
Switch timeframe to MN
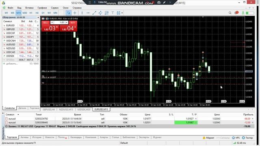tap(55, 13)
